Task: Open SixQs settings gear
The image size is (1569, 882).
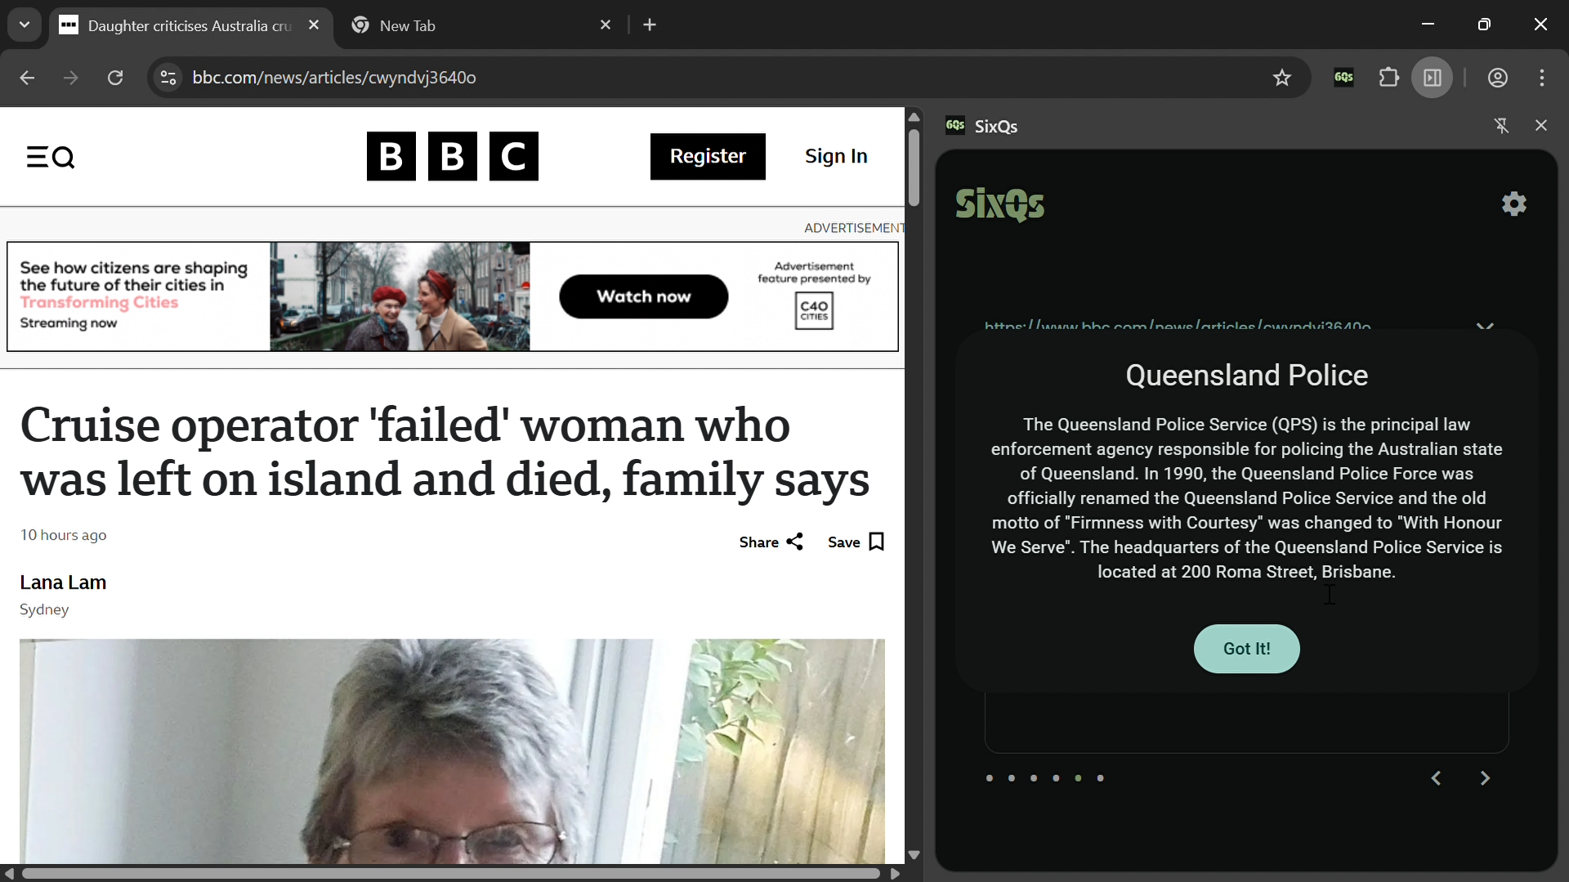Action: click(x=1514, y=204)
